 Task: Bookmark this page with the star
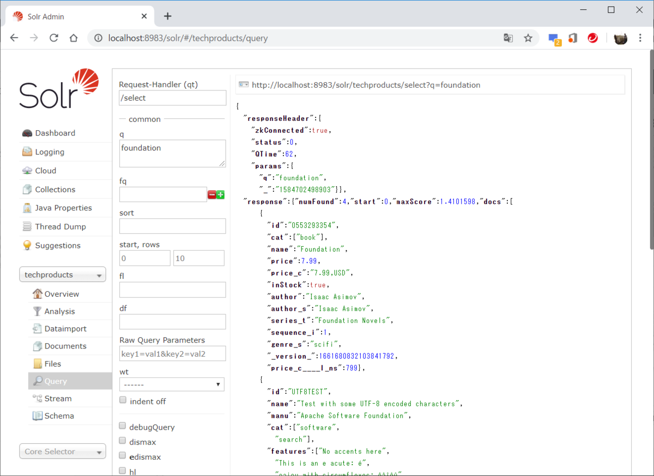[x=528, y=38]
